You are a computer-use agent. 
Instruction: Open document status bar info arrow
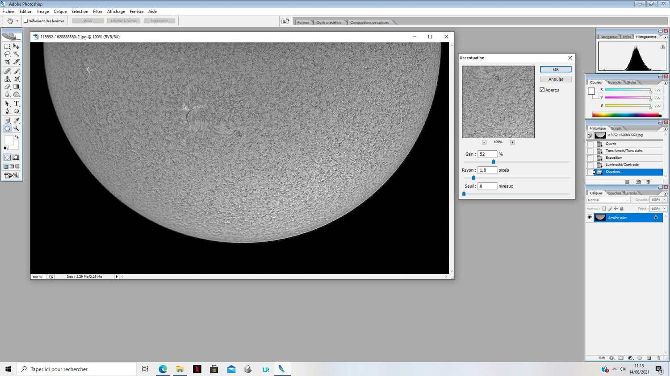(x=117, y=277)
